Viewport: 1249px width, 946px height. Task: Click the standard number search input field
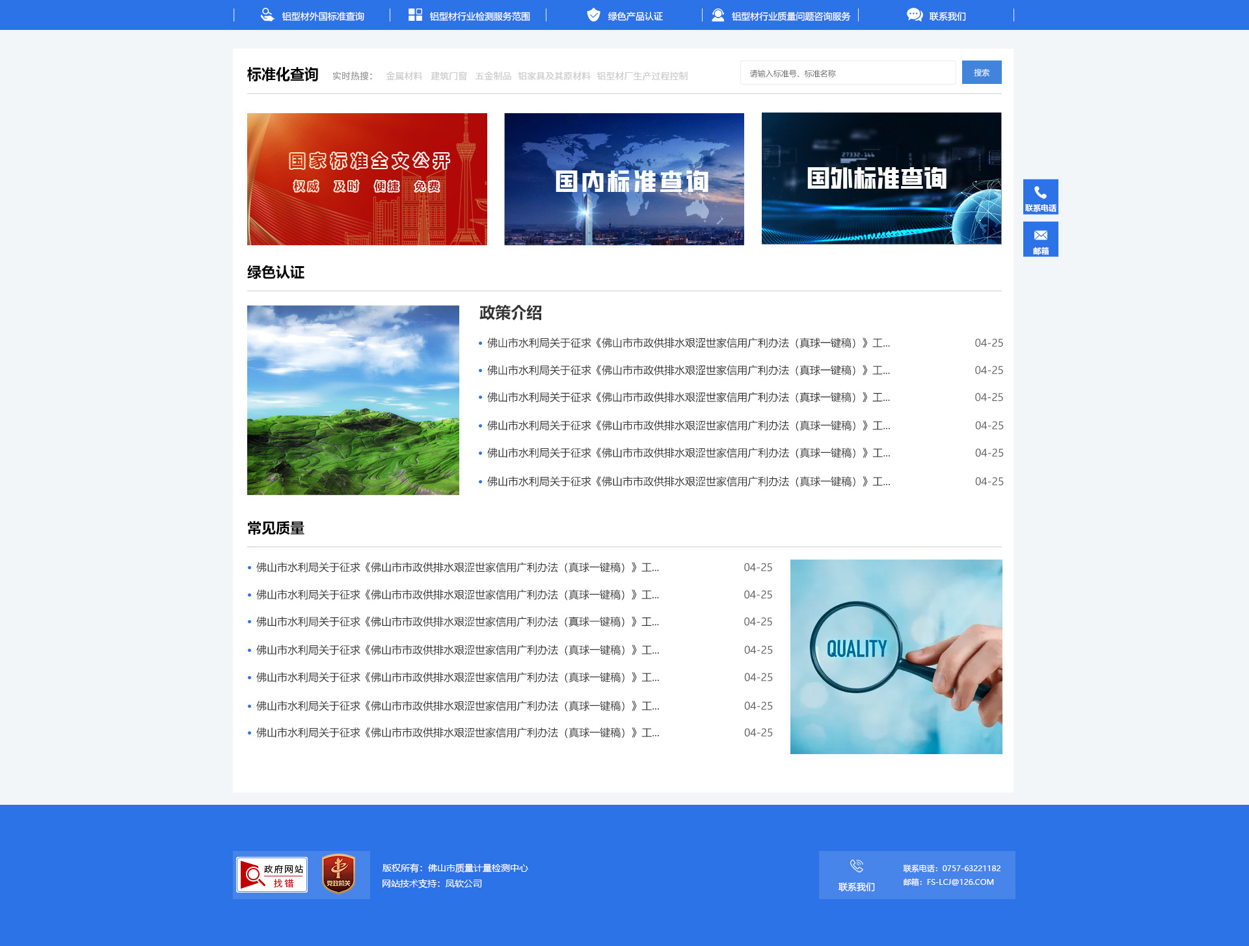pos(848,73)
